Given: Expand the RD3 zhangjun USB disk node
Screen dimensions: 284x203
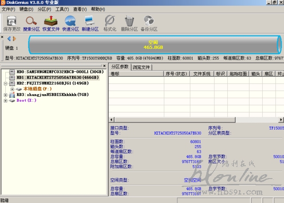Looking at the screenshot, I should click(x=6, y=95).
